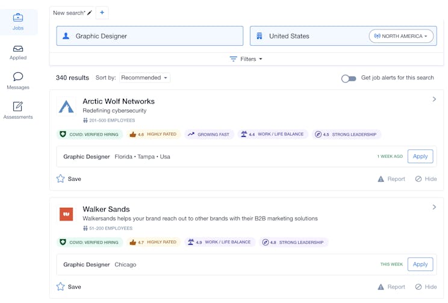Click the pencil icon to rename New search
This screenshot has width=448, height=303.
(90, 13)
